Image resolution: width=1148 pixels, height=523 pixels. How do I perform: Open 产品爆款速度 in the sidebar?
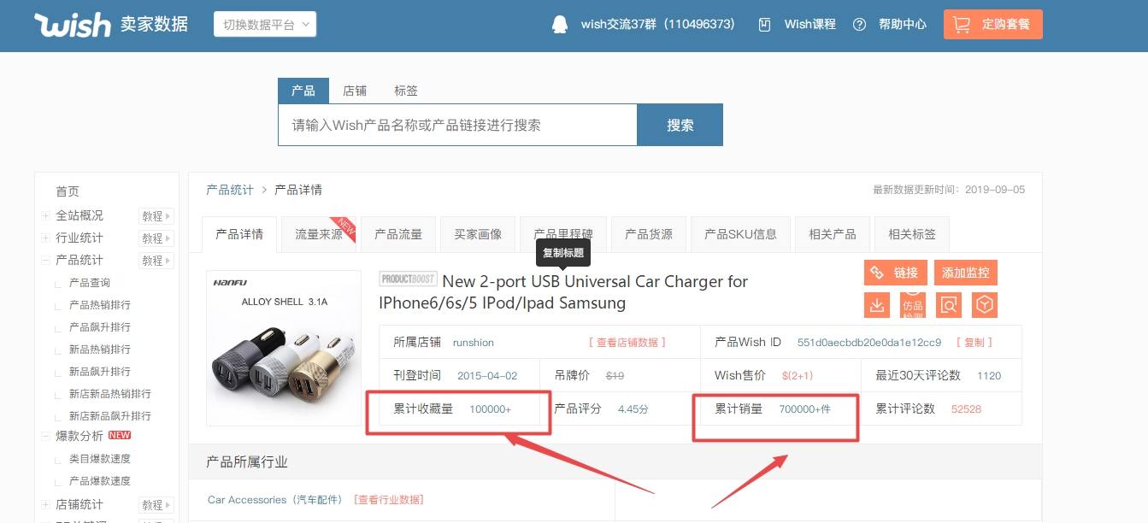[x=100, y=481]
